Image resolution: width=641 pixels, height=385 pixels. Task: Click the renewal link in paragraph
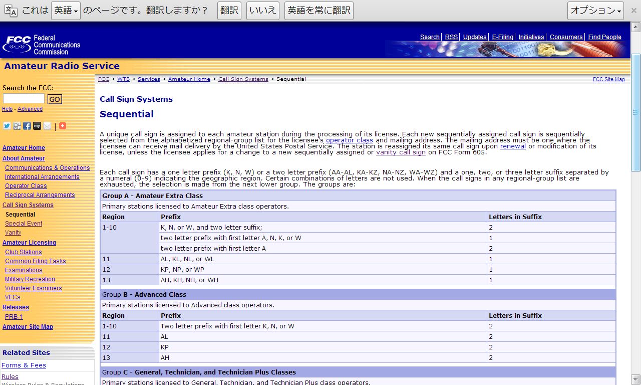513,146
